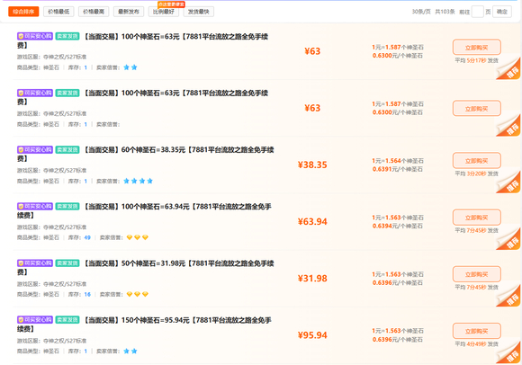Click the page number input field

point(477,12)
